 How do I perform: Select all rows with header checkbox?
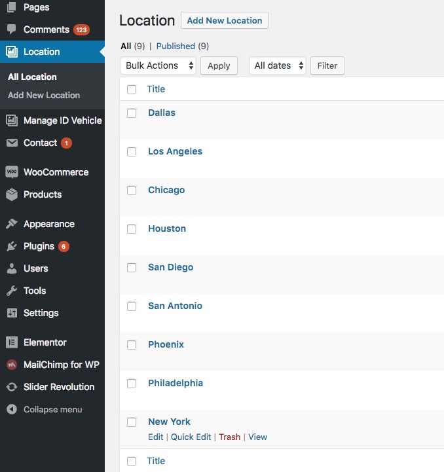132,89
